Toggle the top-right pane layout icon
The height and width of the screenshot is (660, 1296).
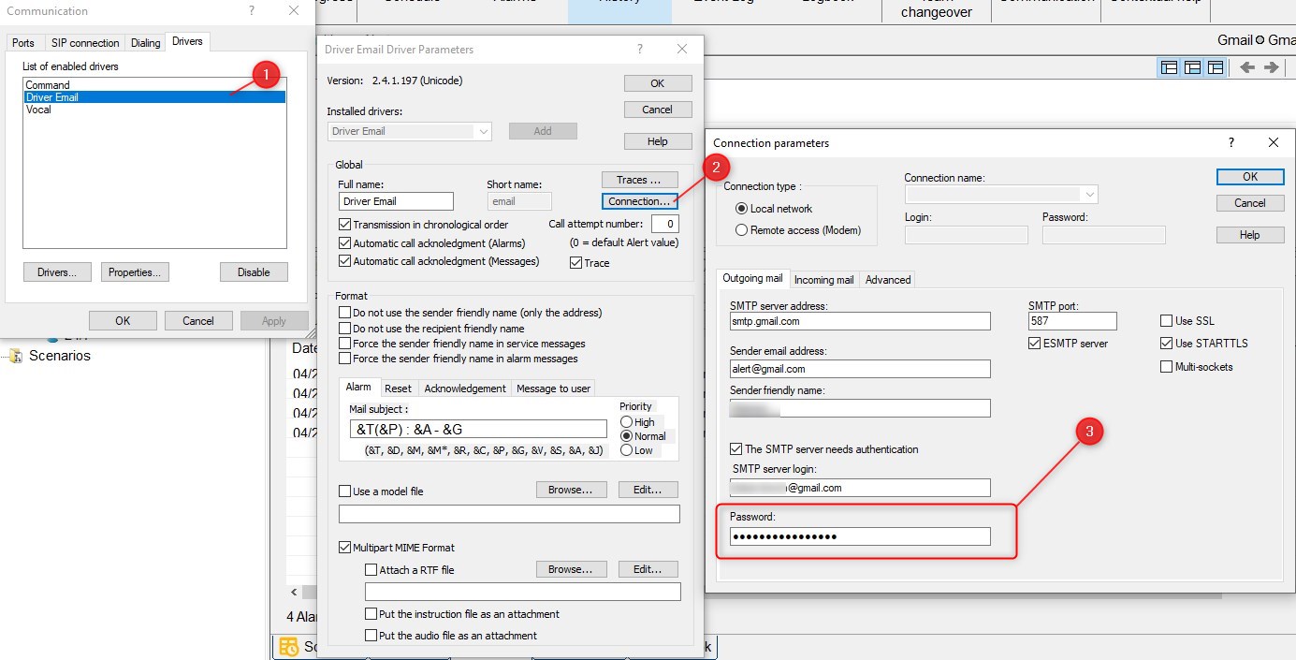(1215, 67)
